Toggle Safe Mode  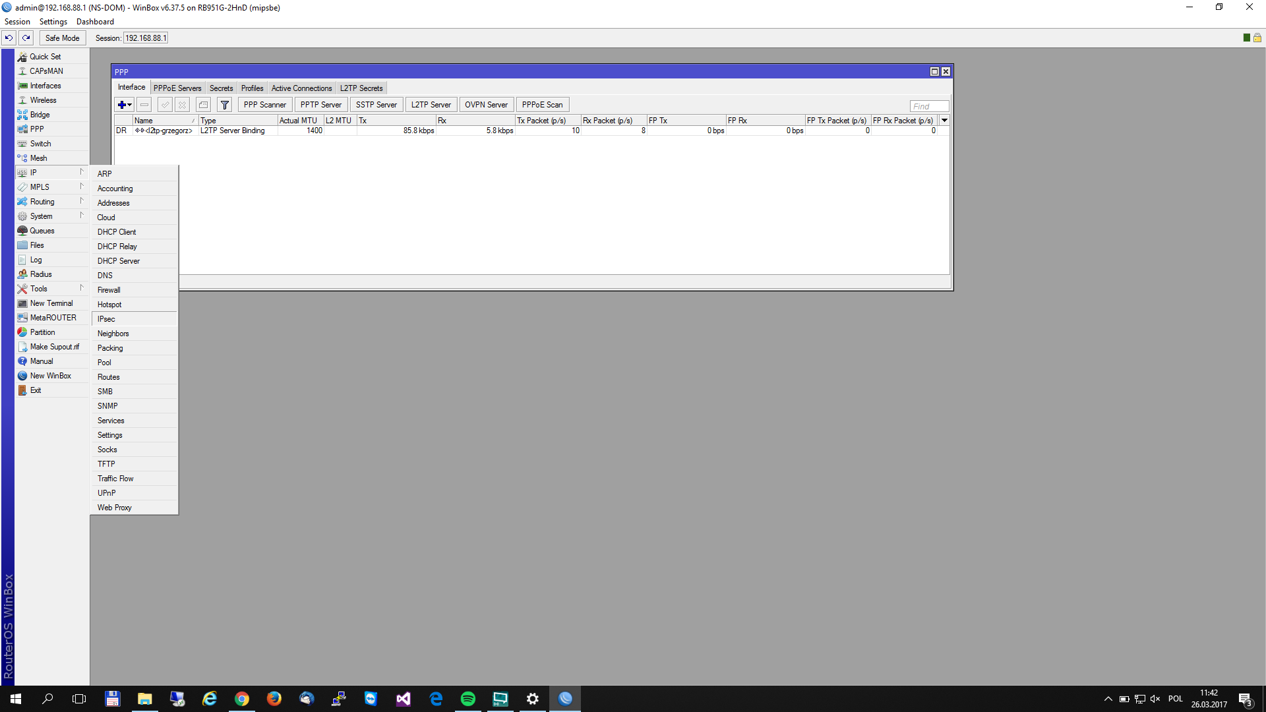63,38
